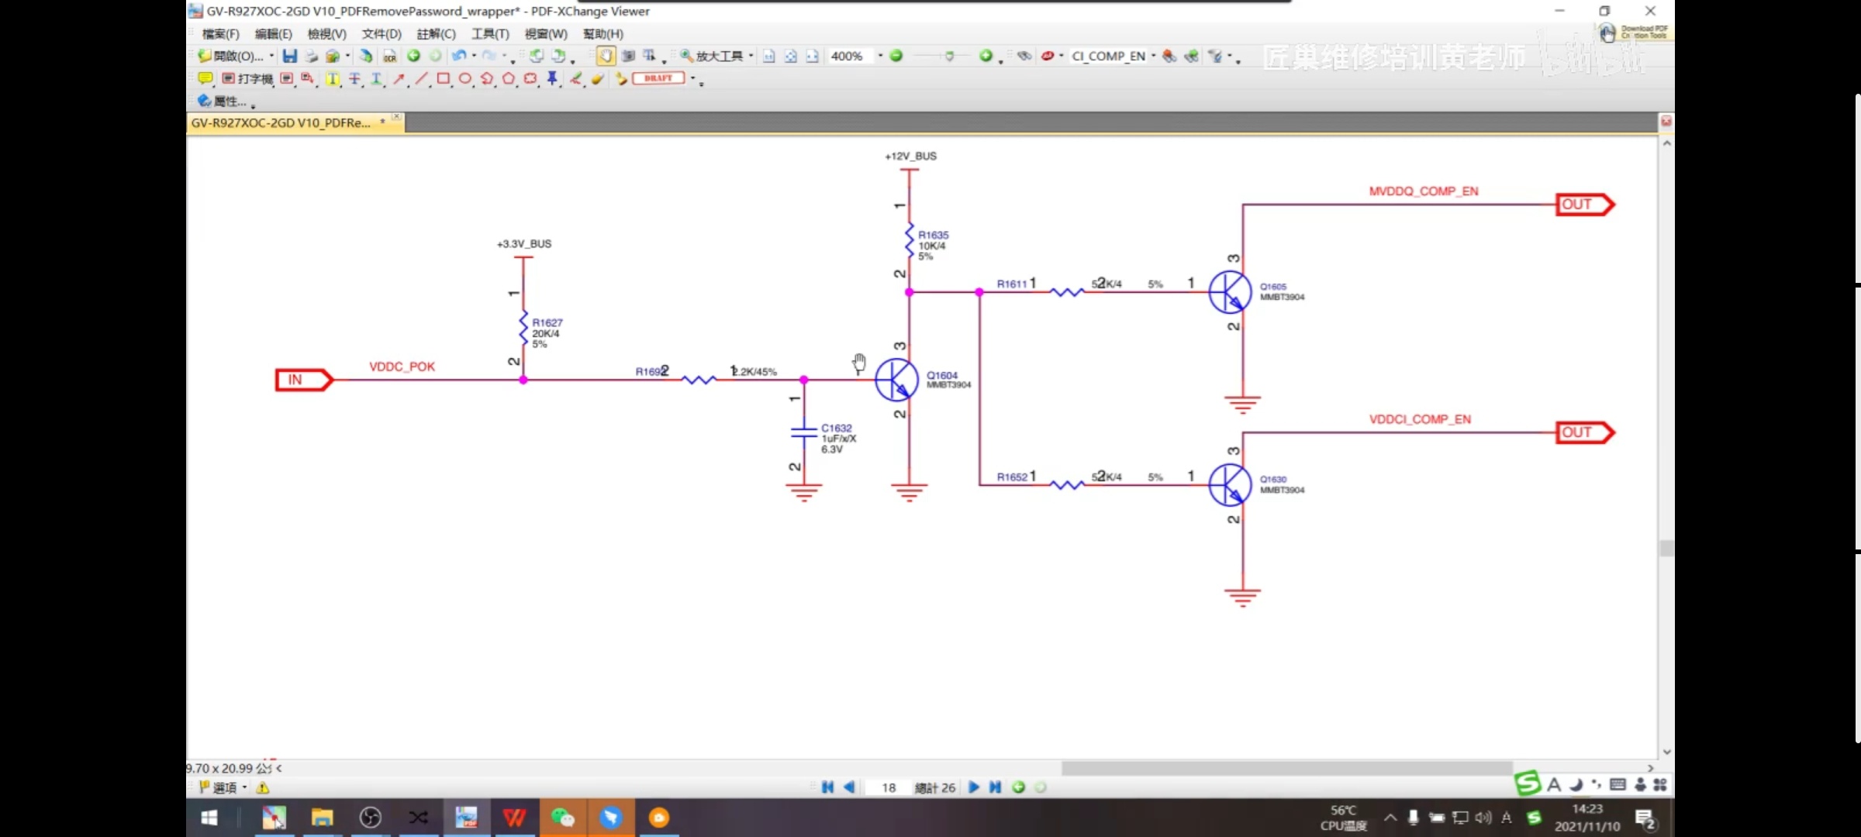
Task: Click the Download PDF Creation Tools link
Action: pos(1635,33)
